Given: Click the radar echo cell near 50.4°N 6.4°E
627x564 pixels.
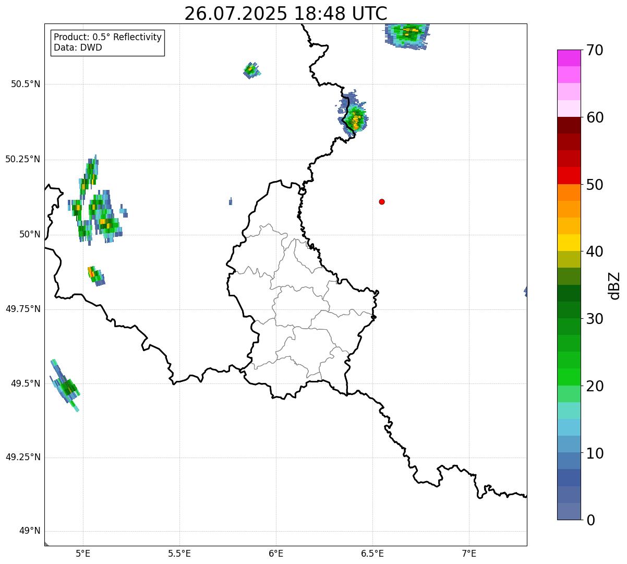Looking at the screenshot, I should (x=354, y=115).
